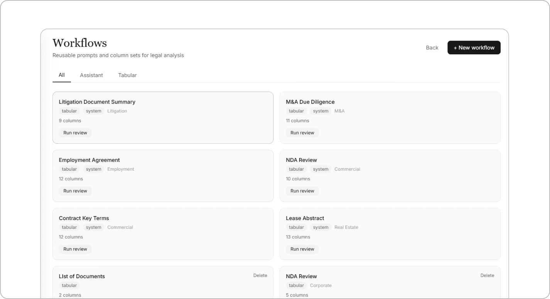Run review for Litigation Document Summary

coord(75,133)
